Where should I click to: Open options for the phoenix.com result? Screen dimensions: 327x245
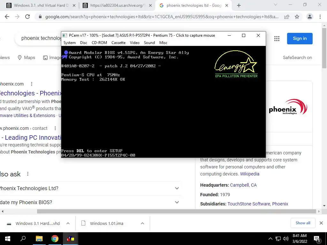point(32,84)
